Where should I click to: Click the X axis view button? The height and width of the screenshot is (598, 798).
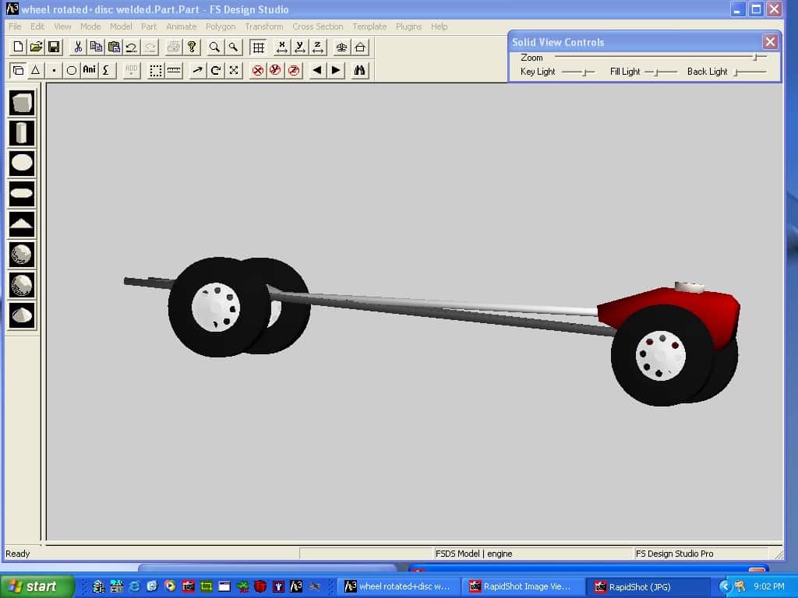pyautogui.click(x=282, y=47)
